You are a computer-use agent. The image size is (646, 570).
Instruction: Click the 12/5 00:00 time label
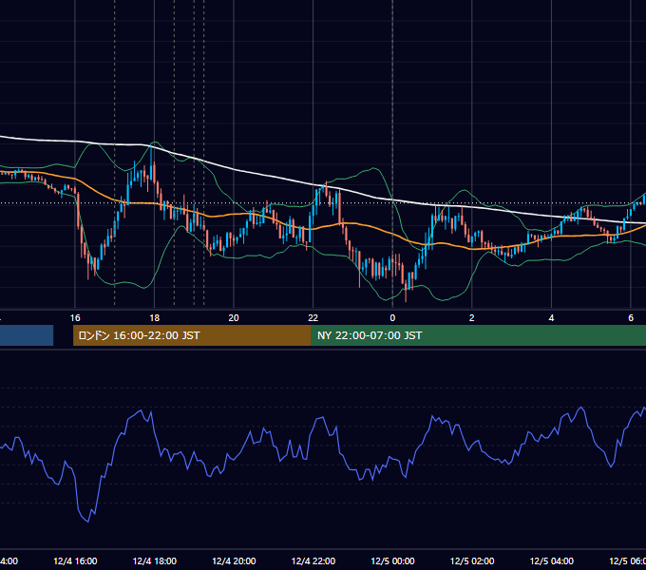click(x=392, y=560)
